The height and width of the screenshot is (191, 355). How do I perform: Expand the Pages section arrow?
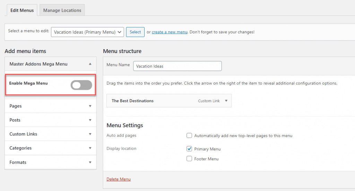pyautogui.click(x=90, y=106)
